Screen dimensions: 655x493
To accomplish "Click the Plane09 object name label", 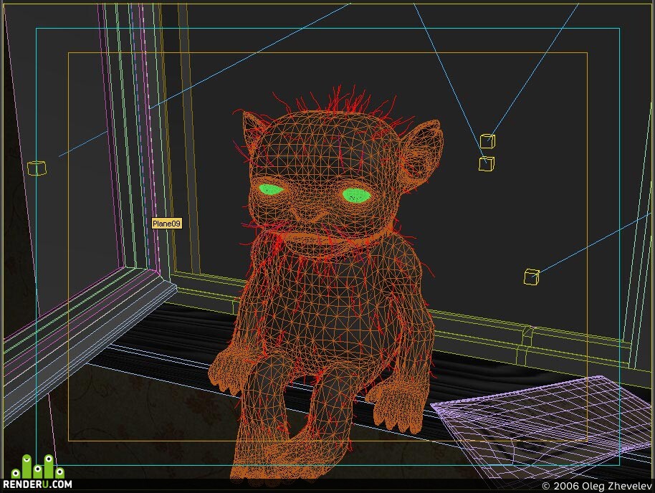I will [167, 224].
